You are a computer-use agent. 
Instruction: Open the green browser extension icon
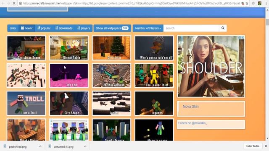tap(260, 3)
